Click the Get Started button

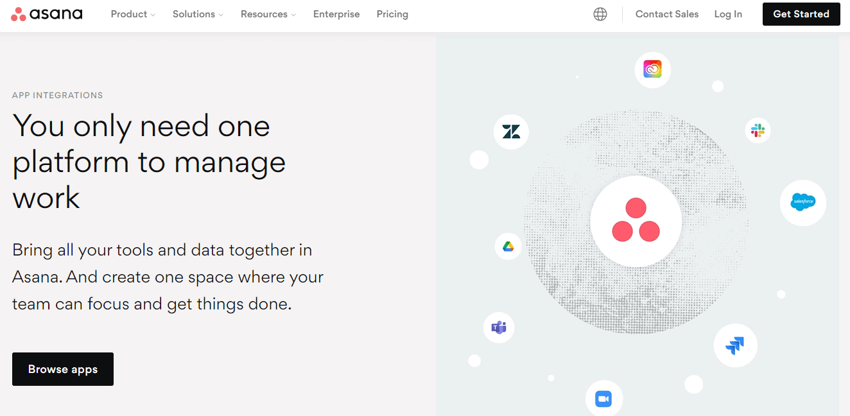[x=801, y=14]
